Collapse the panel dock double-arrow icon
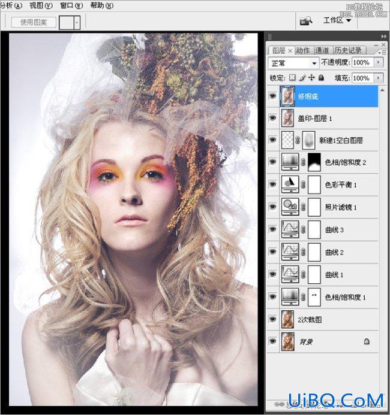Screen dimensions: 390x415 tap(383, 37)
